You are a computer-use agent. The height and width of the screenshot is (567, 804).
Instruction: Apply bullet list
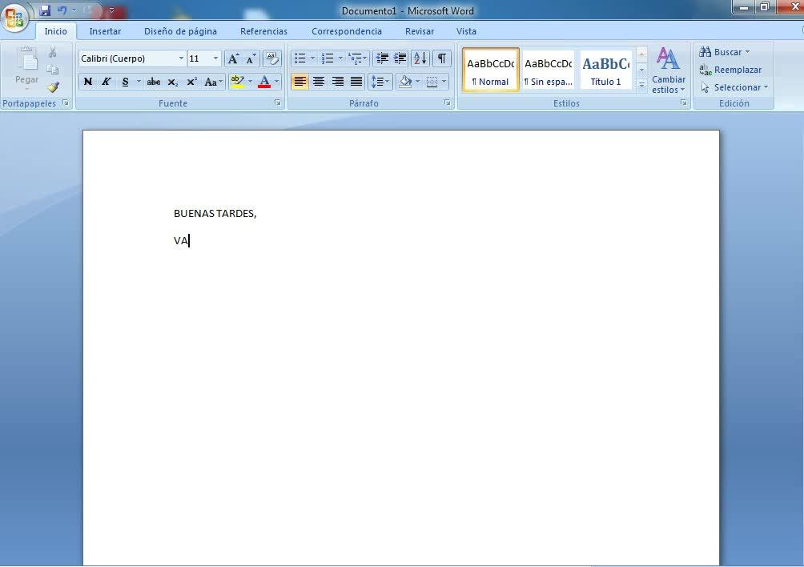[300, 58]
